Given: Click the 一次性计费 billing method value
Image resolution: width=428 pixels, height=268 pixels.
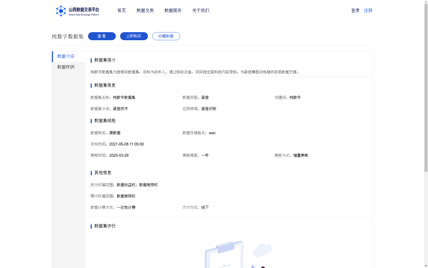Looking at the screenshot, I should [126, 207].
